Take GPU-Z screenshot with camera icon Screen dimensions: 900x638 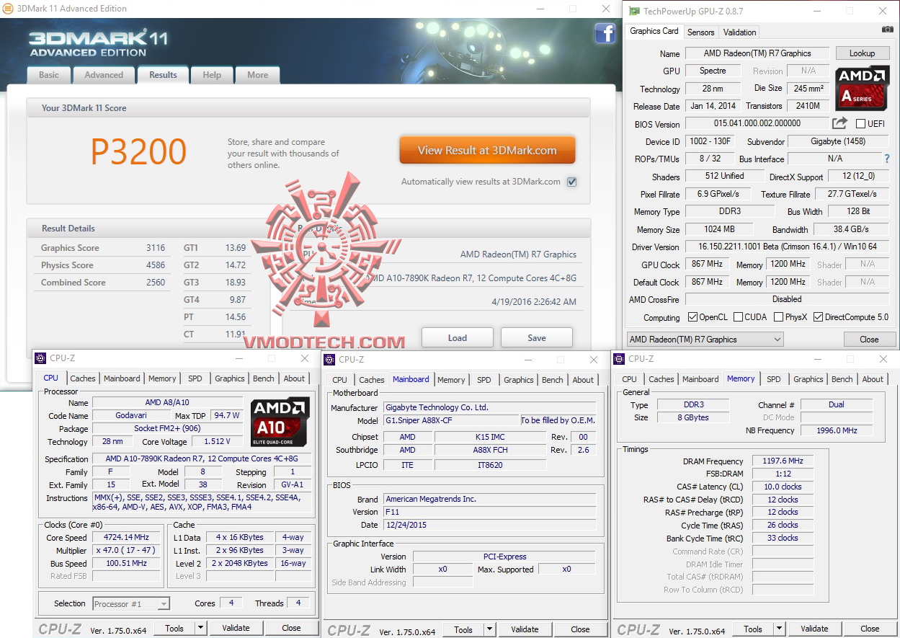pyautogui.click(x=887, y=30)
